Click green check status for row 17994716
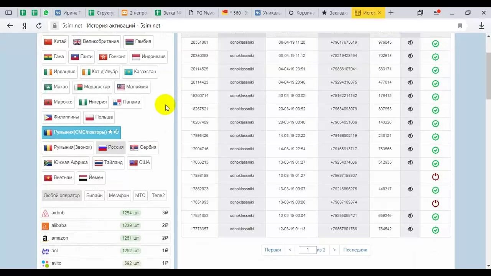The height and width of the screenshot is (276, 491). pyautogui.click(x=435, y=150)
